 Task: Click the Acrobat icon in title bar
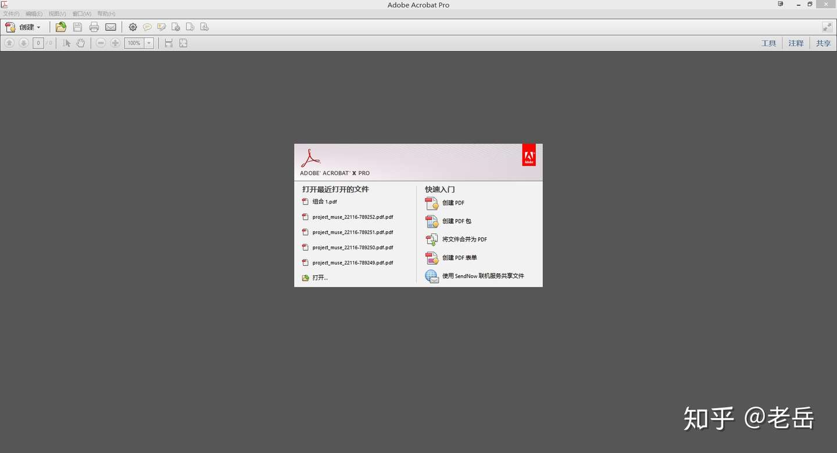pos(4,5)
